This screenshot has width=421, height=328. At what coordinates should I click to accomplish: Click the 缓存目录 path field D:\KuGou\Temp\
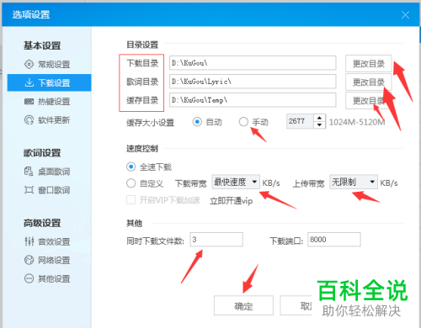click(253, 100)
